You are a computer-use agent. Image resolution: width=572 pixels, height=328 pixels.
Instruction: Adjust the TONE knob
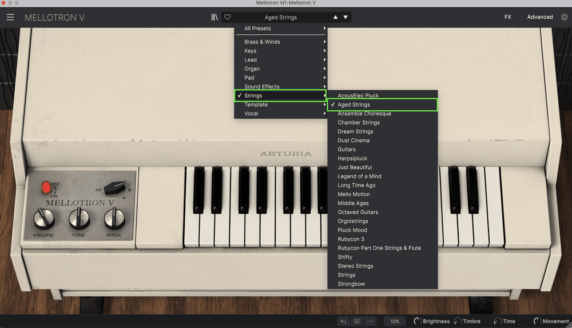[79, 219]
